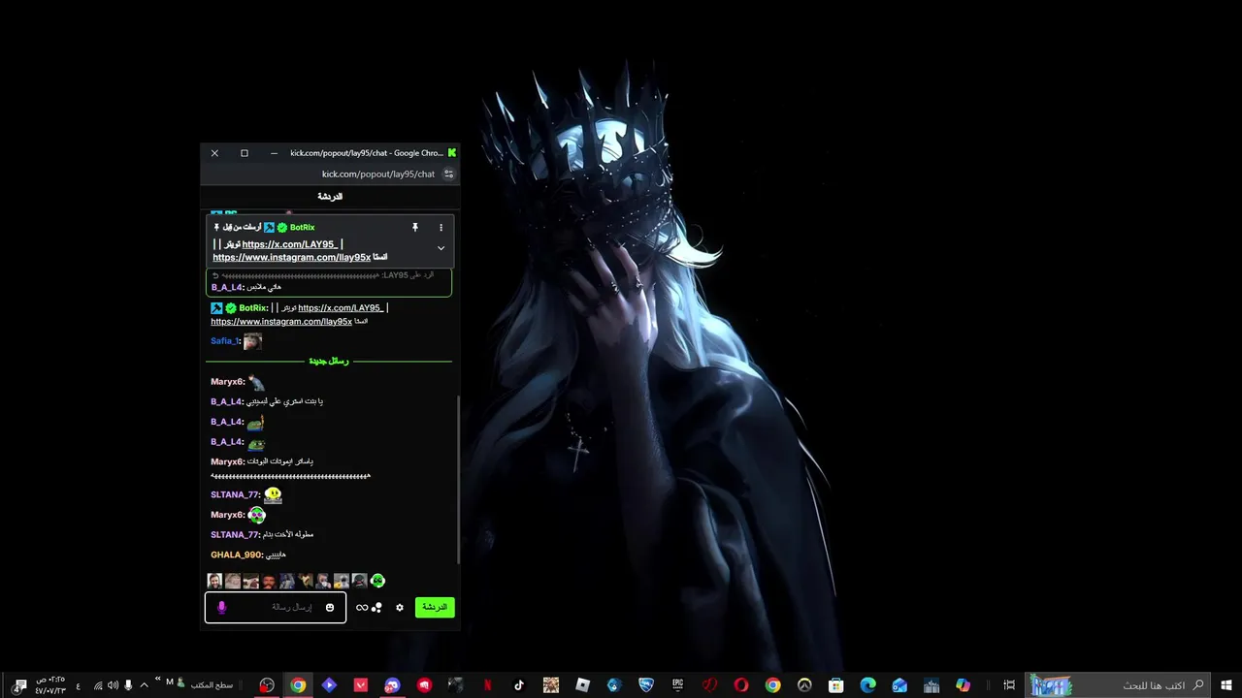Screen dimensions: 1242x698
Task: Collapse the pinned message with the chevron
Action: pyautogui.click(x=441, y=248)
